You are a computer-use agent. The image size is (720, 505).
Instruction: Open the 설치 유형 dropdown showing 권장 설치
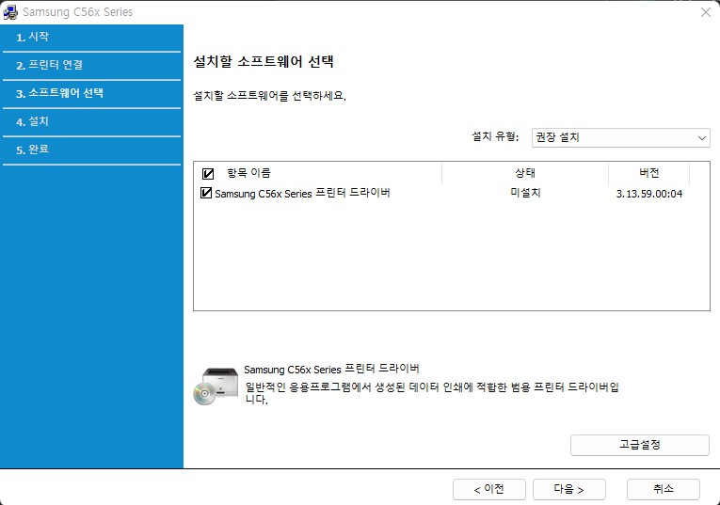(620, 137)
